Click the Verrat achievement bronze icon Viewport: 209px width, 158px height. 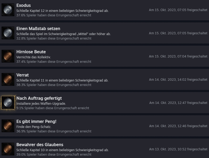8,79
